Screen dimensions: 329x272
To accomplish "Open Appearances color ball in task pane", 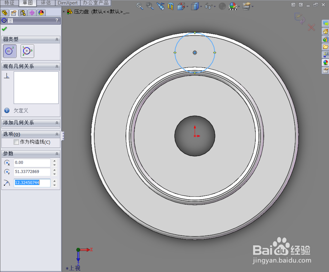I will [x=325, y=62].
